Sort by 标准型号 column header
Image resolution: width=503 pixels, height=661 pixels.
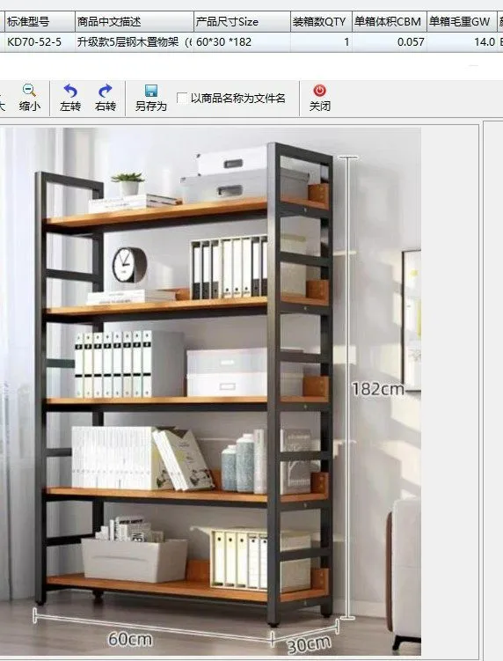[40, 21]
